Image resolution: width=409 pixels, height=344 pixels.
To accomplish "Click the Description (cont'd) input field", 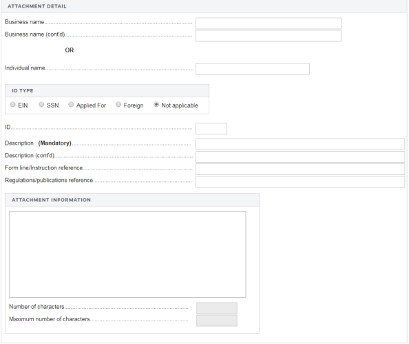I will pyautogui.click(x=300, y=156).
